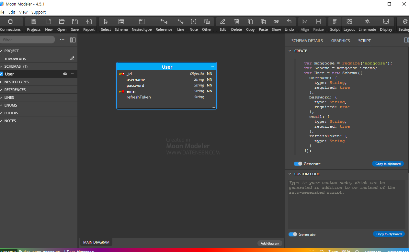This screenshot has height=252, width=409.
Task: Click the password field in User table
Action: [x=166, y=86]
